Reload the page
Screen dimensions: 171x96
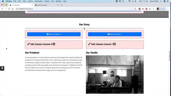pyautogui.click(x=9, y=9)
